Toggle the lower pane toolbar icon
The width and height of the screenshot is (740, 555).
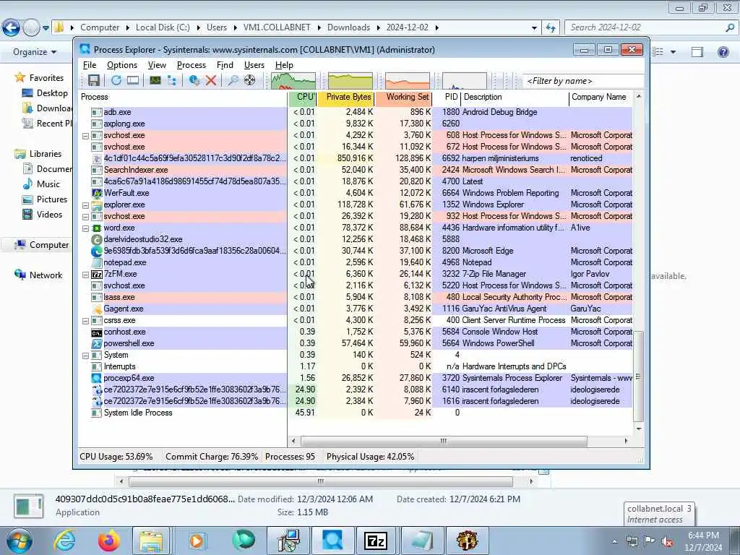[x=133, y=81]
